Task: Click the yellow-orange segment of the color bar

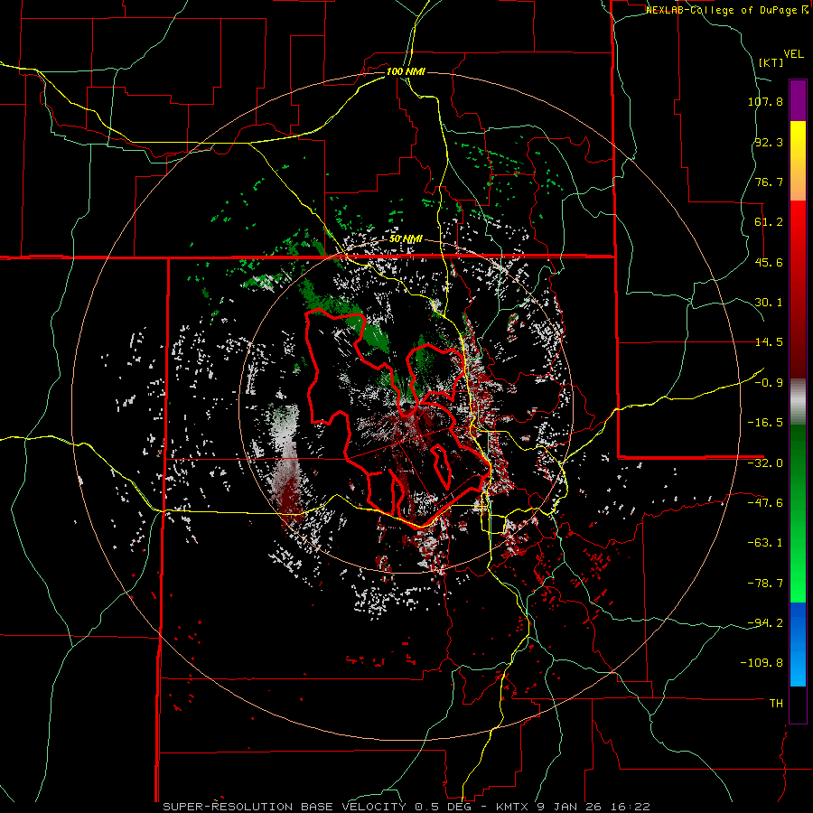Action: click(x=798, y=161)
